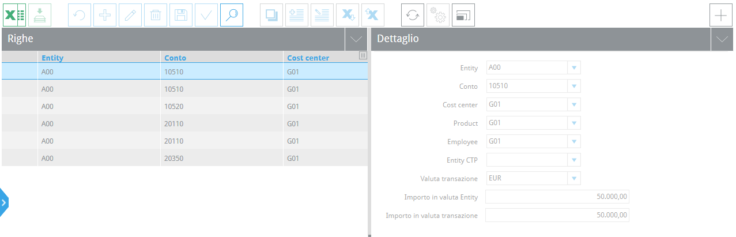Click the magnifying glass search icon
Screen dimensions: 736x237
[232, 15]
